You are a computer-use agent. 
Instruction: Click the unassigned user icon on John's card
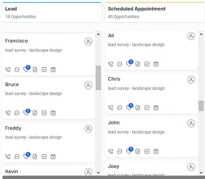pyautogui.click(x=191, y=123)
